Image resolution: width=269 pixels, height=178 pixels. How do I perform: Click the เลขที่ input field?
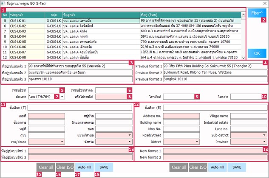point(46,116)
